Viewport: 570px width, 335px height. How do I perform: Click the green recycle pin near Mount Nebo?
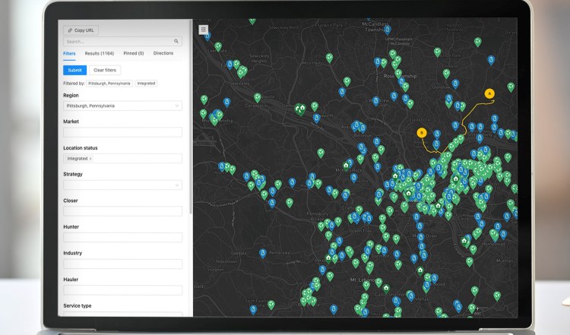tap(329, 58)
